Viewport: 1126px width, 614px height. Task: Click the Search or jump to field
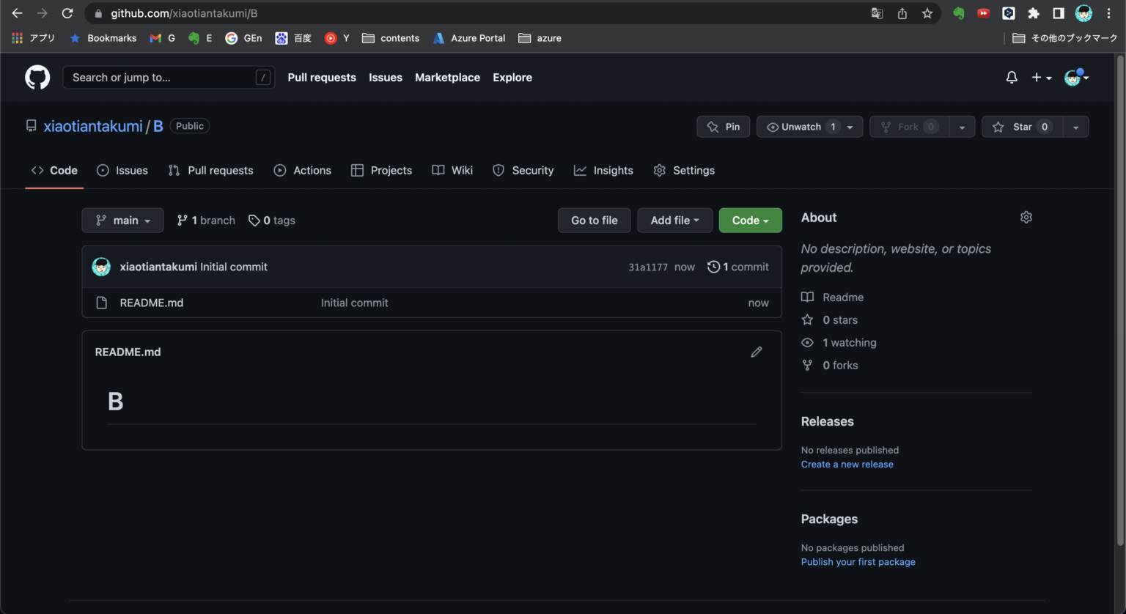[x=169, y=77]
